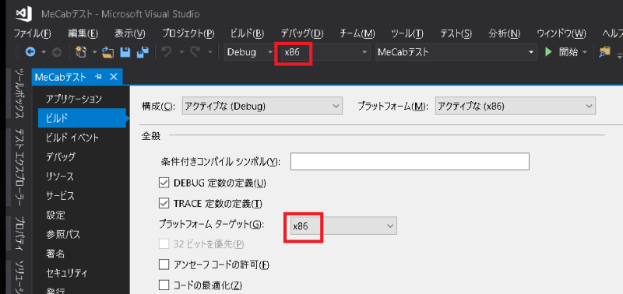Click the 条件付きコンパイル シンボル input field
Viewport: 623px width, 294px height.
(410, 162)
